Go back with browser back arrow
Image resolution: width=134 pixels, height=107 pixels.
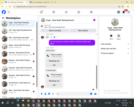[x=2, y=7]
